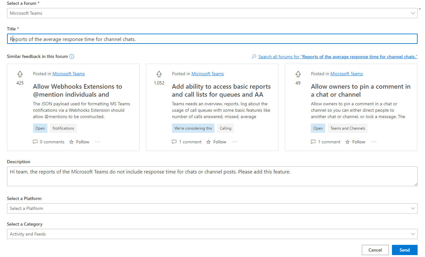Upvote the pin a comment feedback
The height and width of the screenshot is (257, 425).
(298, 74)
